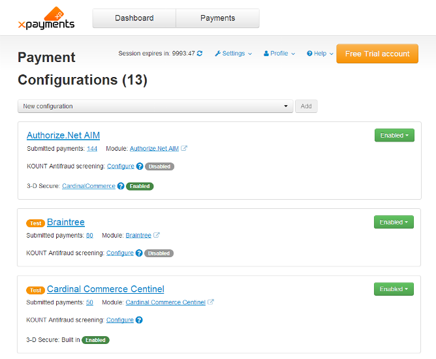Click Disabled badge in Authorize.Net AIM card

[160, 166]
